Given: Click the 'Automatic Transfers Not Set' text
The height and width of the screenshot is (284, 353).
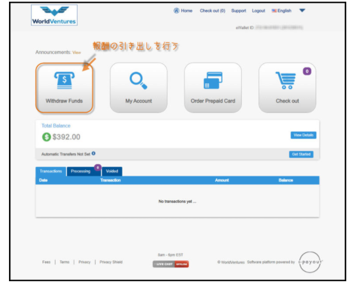Looking at the screenshot, I should click(x=66, y=154).
